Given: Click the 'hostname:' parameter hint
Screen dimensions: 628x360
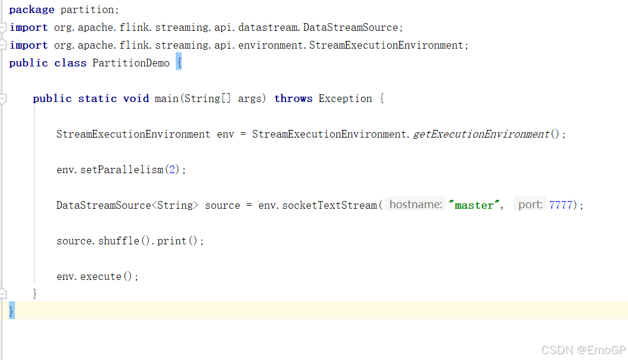Looking at the screenshot, I should tap(416, 205).
